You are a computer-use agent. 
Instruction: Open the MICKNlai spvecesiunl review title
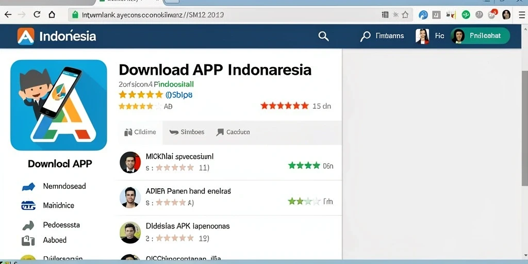(179, 157)
